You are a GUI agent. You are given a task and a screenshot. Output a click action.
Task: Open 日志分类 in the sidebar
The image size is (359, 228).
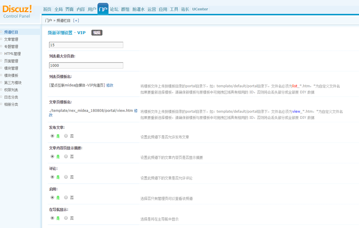tap(11, 97)
